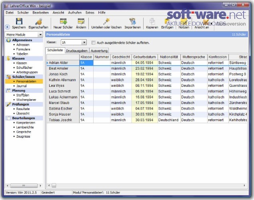Select Tabellen in sidebar
Image resolution: width=254 pixels, height=200 pixels.
click(22, 54)
